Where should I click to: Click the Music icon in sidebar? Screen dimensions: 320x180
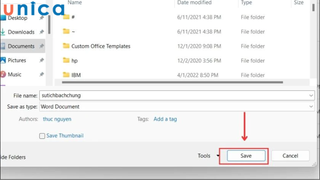click(x=3, y=74)
